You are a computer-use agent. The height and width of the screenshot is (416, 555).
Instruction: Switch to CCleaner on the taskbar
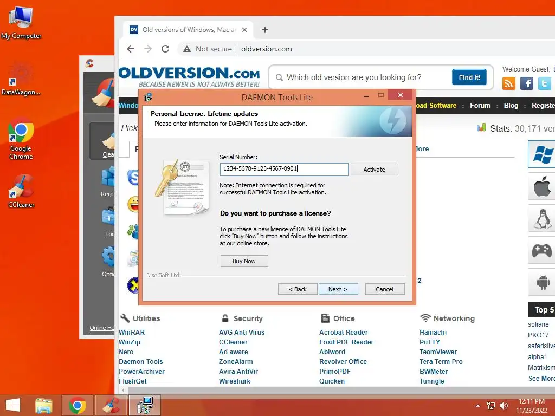pos(111,405)
